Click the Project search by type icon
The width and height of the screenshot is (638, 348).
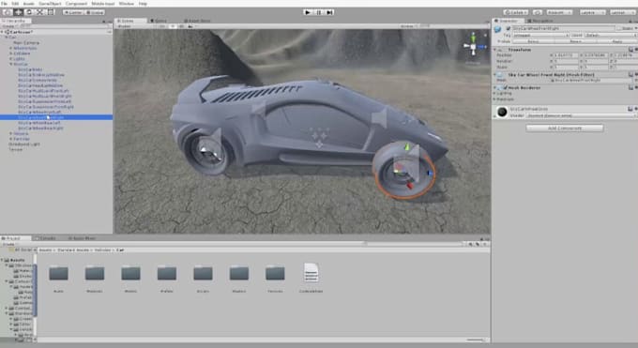point(471,244)
